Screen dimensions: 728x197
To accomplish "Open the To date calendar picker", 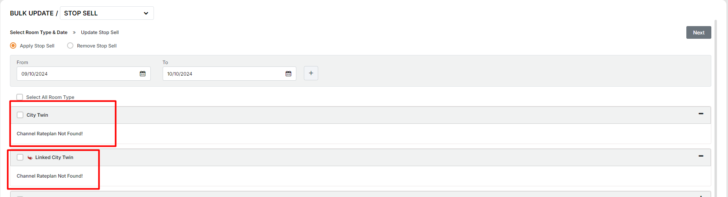I will (288, 74).
